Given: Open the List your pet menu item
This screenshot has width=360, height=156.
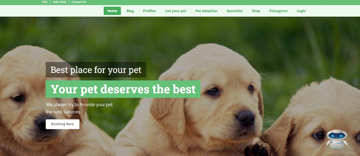Looking at the screenshot, I should [x=176, y=11].
